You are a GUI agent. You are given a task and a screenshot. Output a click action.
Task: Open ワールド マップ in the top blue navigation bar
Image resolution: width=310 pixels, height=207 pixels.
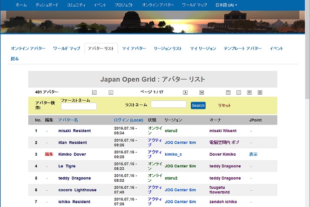pos(195,5)
